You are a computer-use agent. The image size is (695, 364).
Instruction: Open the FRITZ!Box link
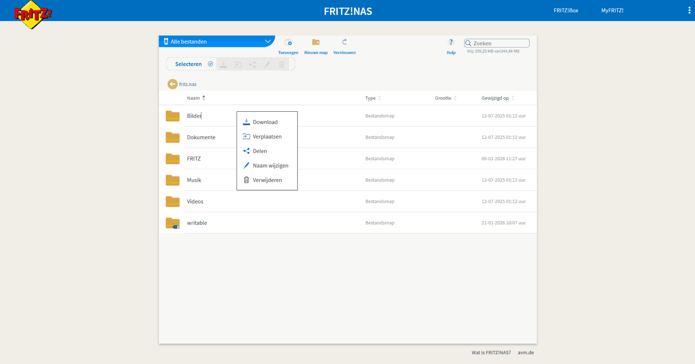point(566,10)
